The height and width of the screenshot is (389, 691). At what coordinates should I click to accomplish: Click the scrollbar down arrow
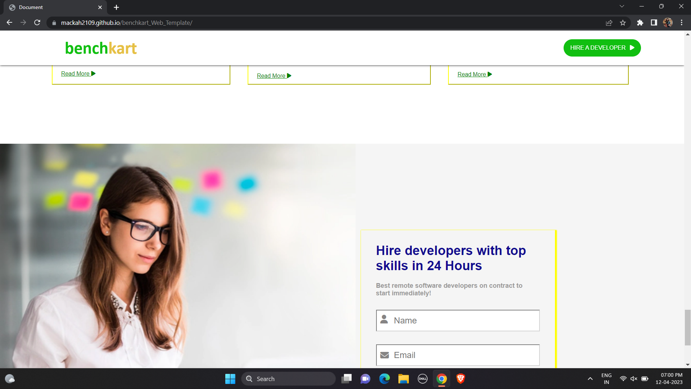pyautogui.click(x=688, y=364)
